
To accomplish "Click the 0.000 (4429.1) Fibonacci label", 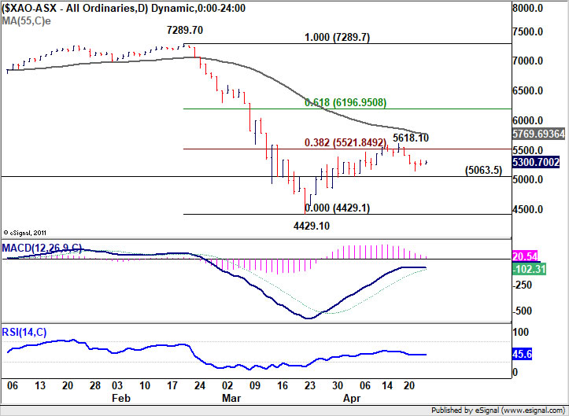I will pos(337,208).
